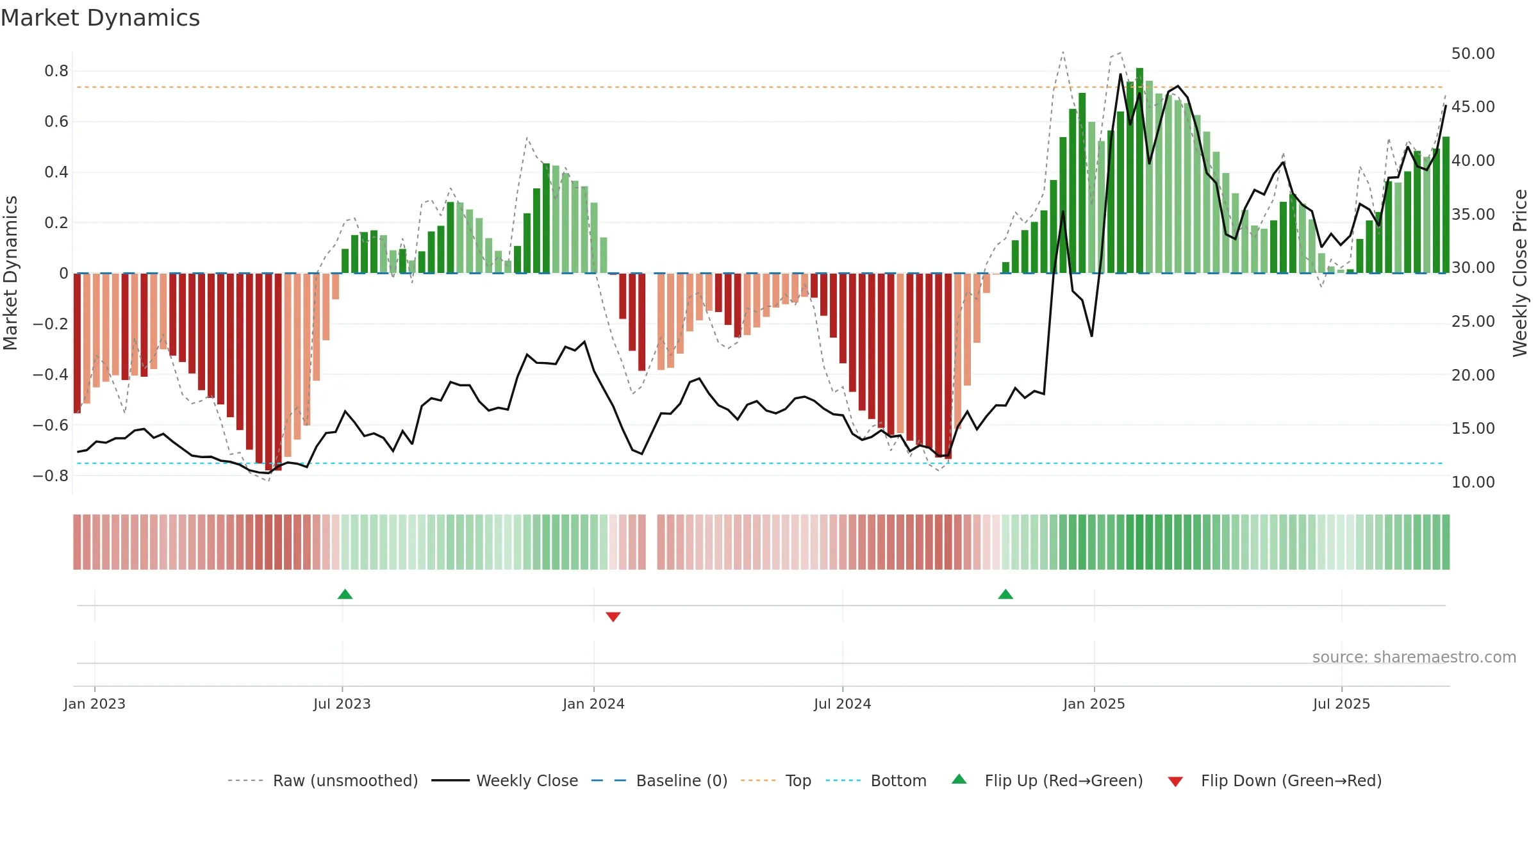Click the Weekly Close Price axis title
The image size is (1538, 865).
[x=1520, y=273]
